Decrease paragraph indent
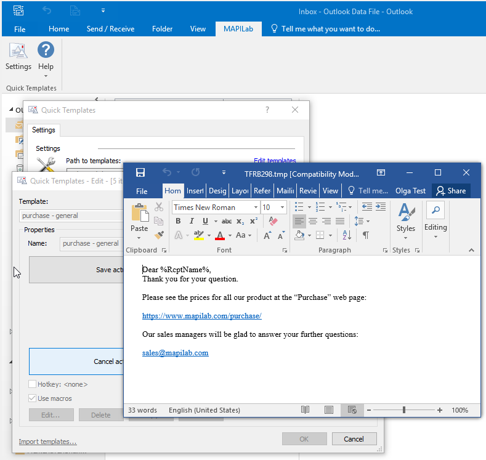 tap(367, 207)
